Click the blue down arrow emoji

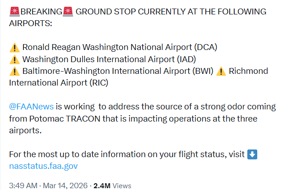pyautogui.click(x=253, y=154)
